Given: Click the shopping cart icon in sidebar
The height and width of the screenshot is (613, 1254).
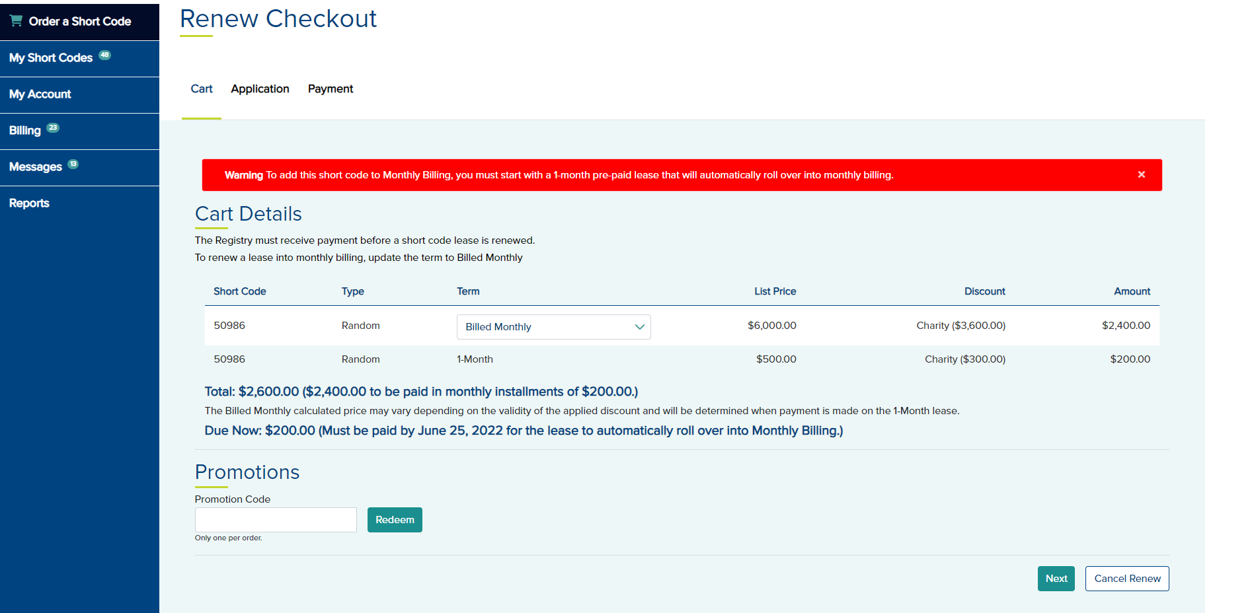Looking at the screenshot, I should [x=16, y=20].
